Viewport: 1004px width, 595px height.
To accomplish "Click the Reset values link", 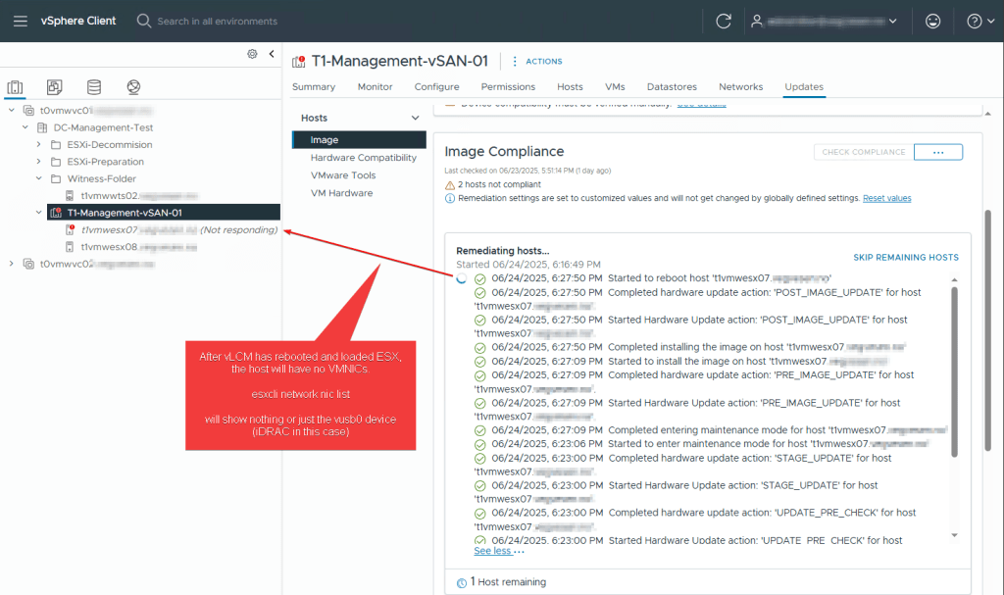I will pyautogui.click(x=886, y=198).
